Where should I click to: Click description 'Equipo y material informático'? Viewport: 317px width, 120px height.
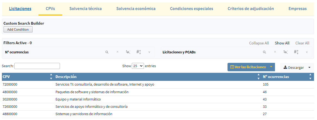pos(78,99)
